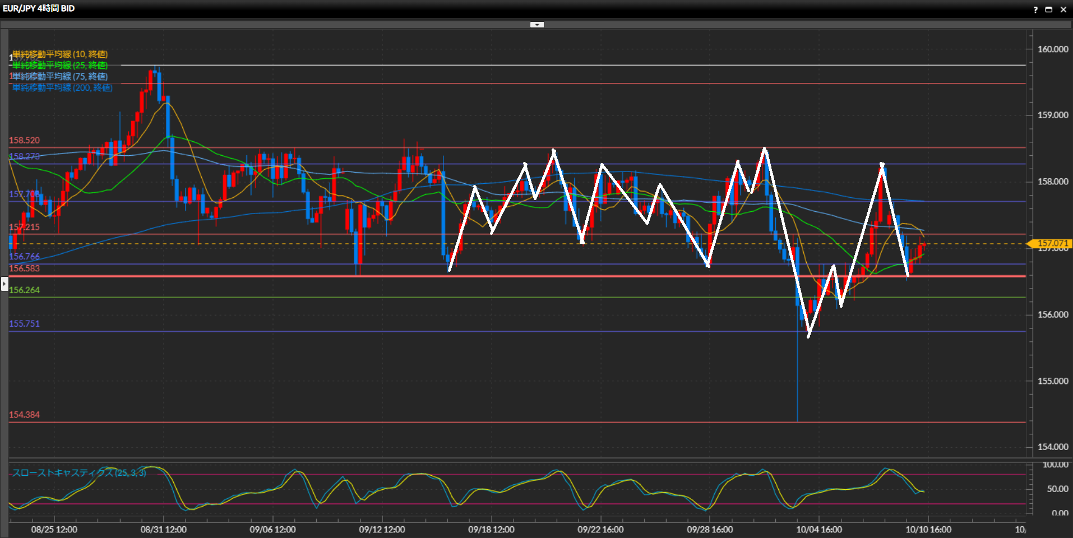Click the 155.751 support line label
The image size is (1073, 538).
[24, 324]
